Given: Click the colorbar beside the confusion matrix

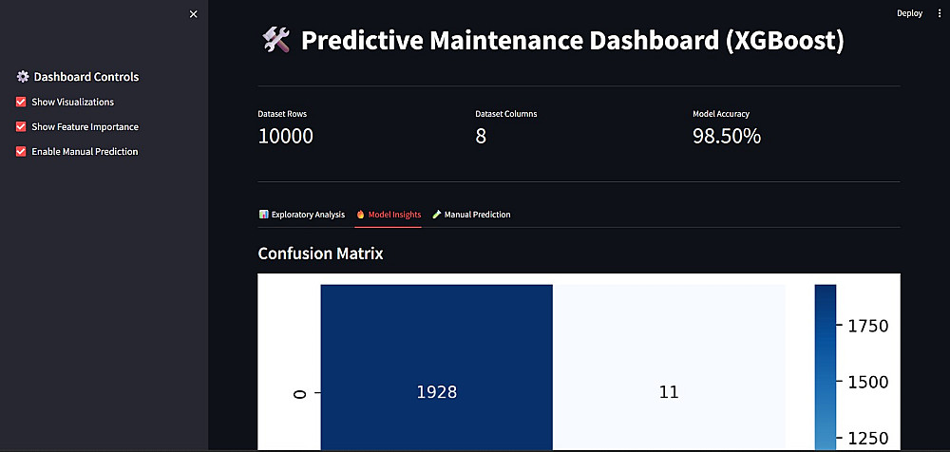Looking at the screenshot, I should 826,367.
